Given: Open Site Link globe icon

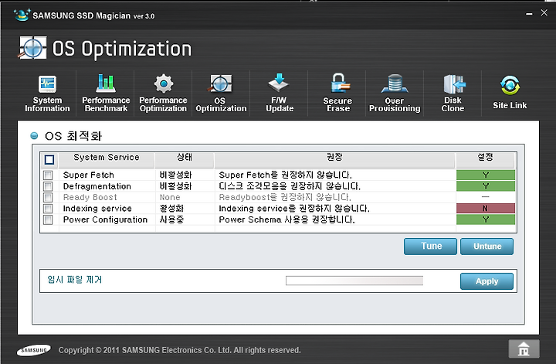Looking at the screenshot, I should click(x=510, y=85).
